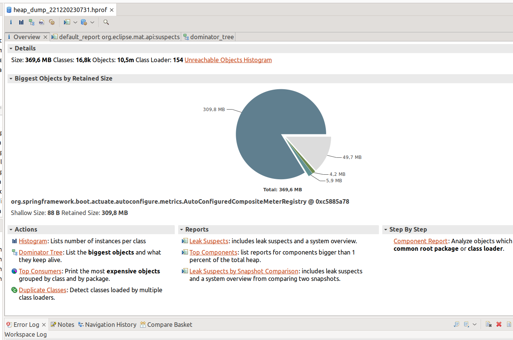Switch to the Compare Basket view
This screenshot has width=513, height=340.
click(x=169, y=324)
